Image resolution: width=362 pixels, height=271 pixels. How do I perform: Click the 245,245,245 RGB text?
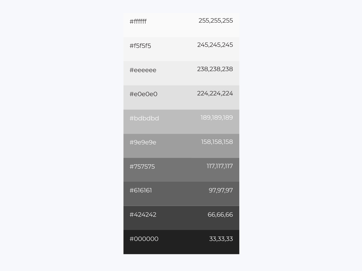(x=215, y=45)
